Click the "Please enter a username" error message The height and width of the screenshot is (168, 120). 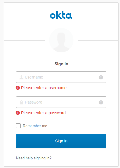pos(44,88)
